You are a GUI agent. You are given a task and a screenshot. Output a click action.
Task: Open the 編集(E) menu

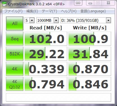click(x=32, y=11)
